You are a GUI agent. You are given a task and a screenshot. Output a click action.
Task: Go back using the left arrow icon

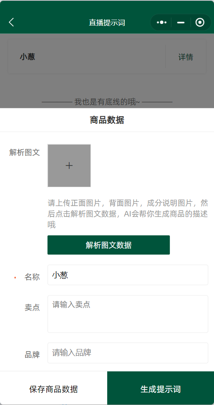pyautogui.click(x=11, y=22)
